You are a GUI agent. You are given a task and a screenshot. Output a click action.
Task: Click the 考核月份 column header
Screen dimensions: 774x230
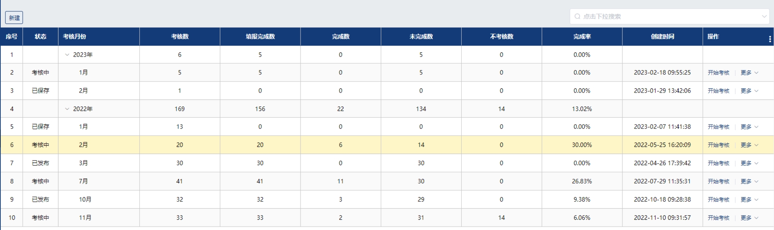tap(75, 36)
